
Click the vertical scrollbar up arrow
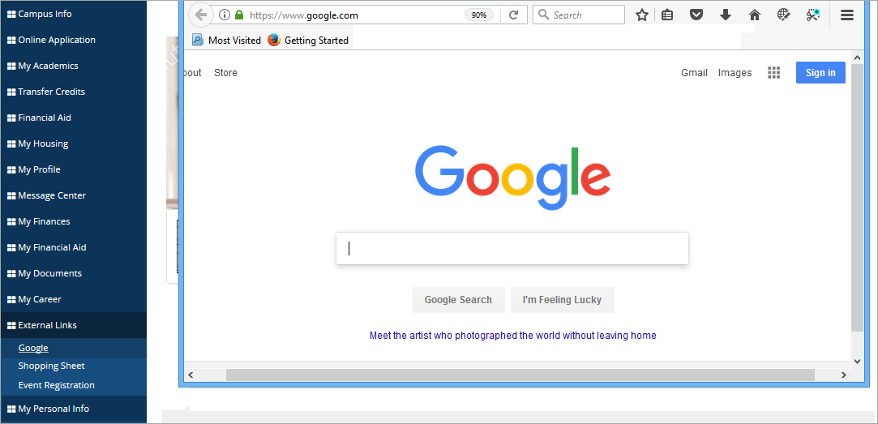click(x=857, y=58)
